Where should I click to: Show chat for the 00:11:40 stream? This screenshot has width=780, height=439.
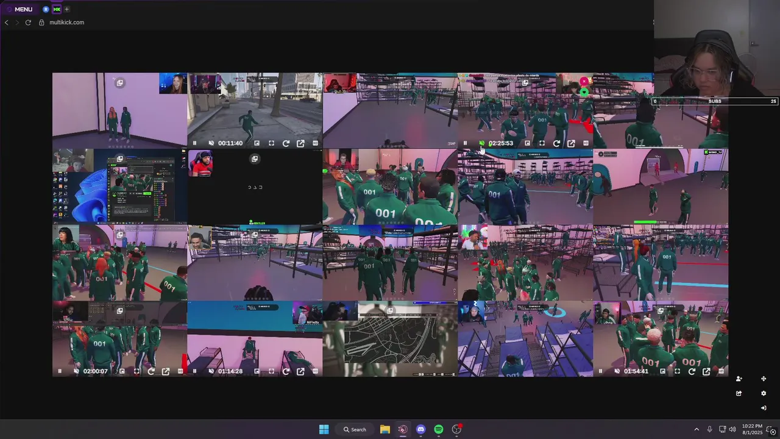[315, 143]
